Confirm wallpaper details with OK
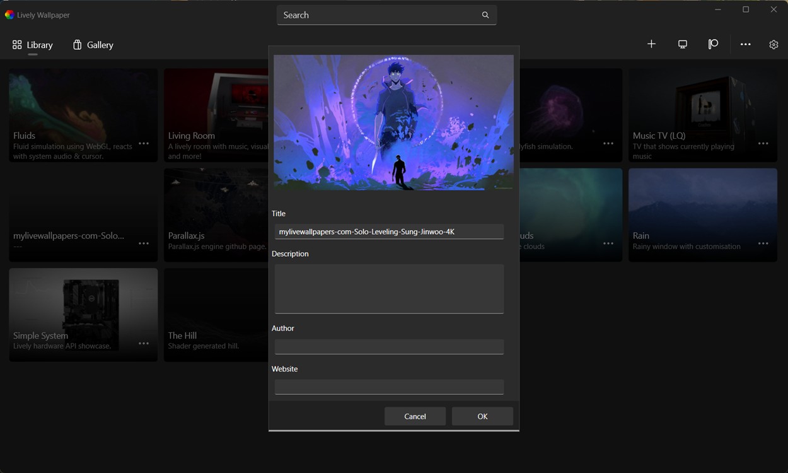 (x=482, y=416)
